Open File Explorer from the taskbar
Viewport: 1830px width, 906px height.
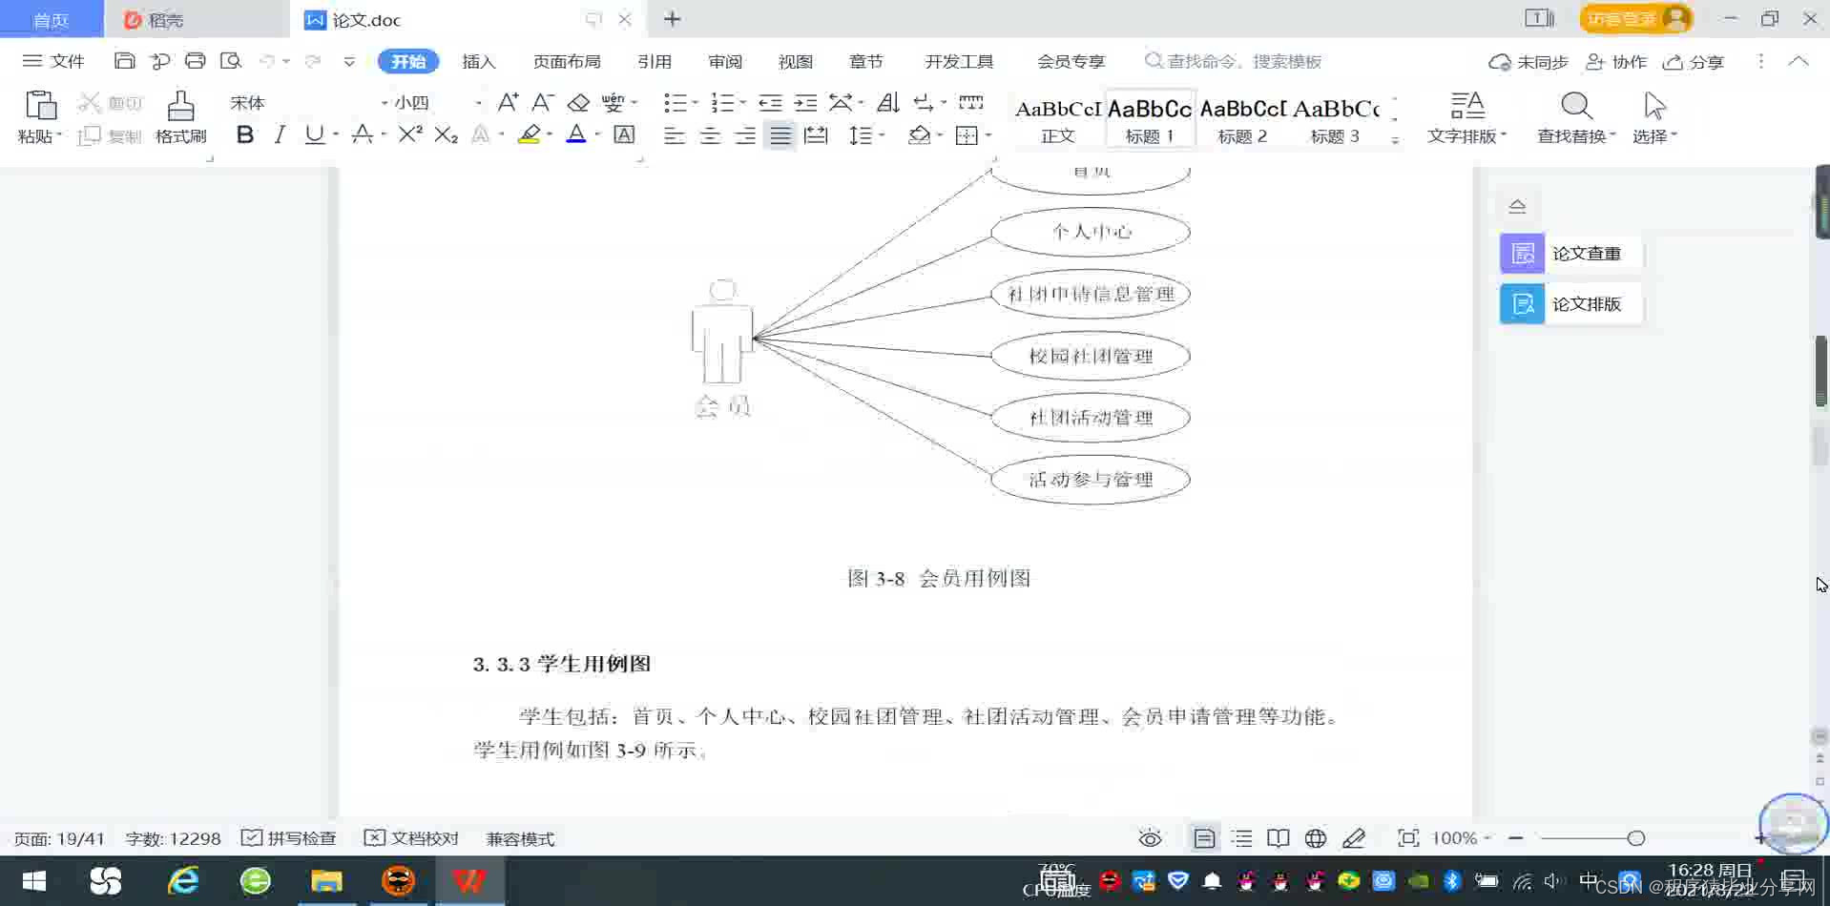tap(326, 880)
